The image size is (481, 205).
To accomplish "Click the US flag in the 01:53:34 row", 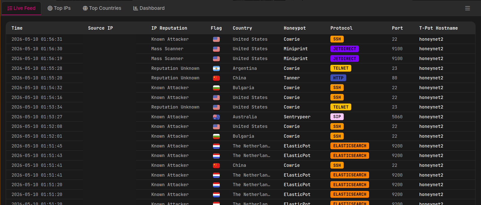I will [216, 107].
